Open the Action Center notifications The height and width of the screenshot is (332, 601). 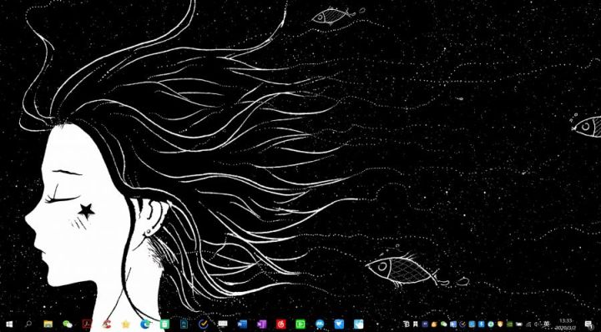(589, 324)
